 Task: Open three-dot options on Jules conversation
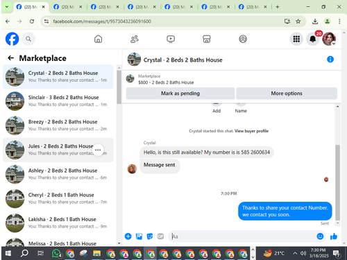pyautogui.click(x=98, y=150)
